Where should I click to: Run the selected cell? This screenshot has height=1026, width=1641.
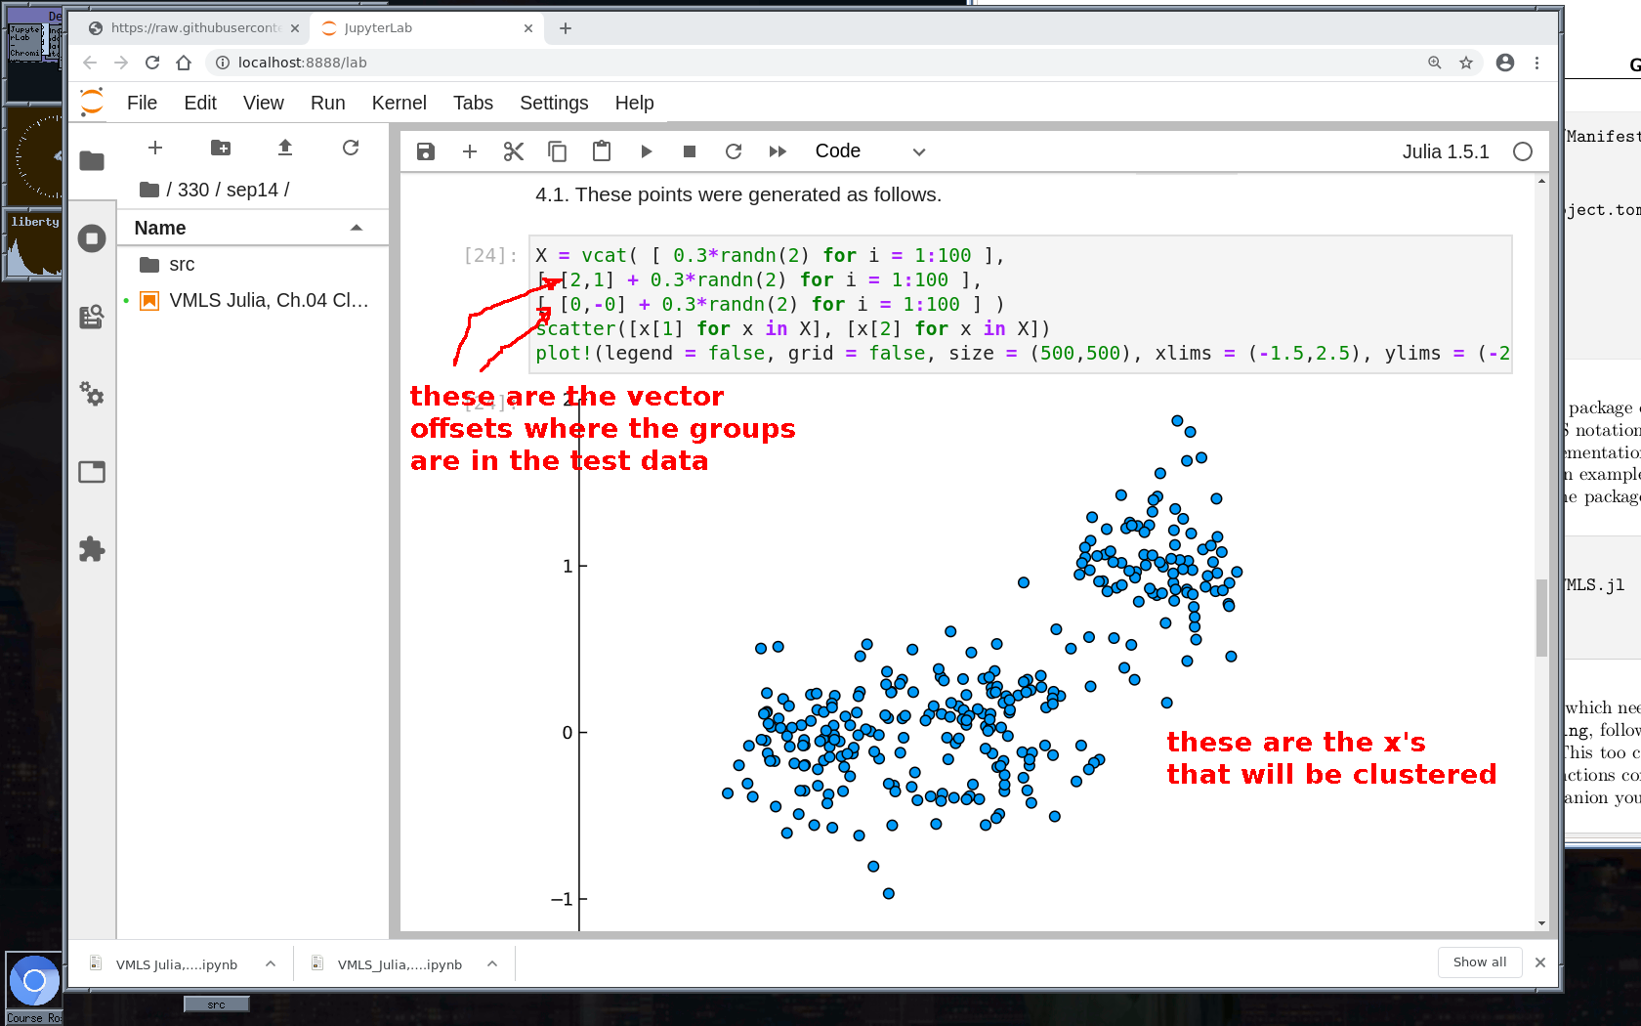coord(646,151)
